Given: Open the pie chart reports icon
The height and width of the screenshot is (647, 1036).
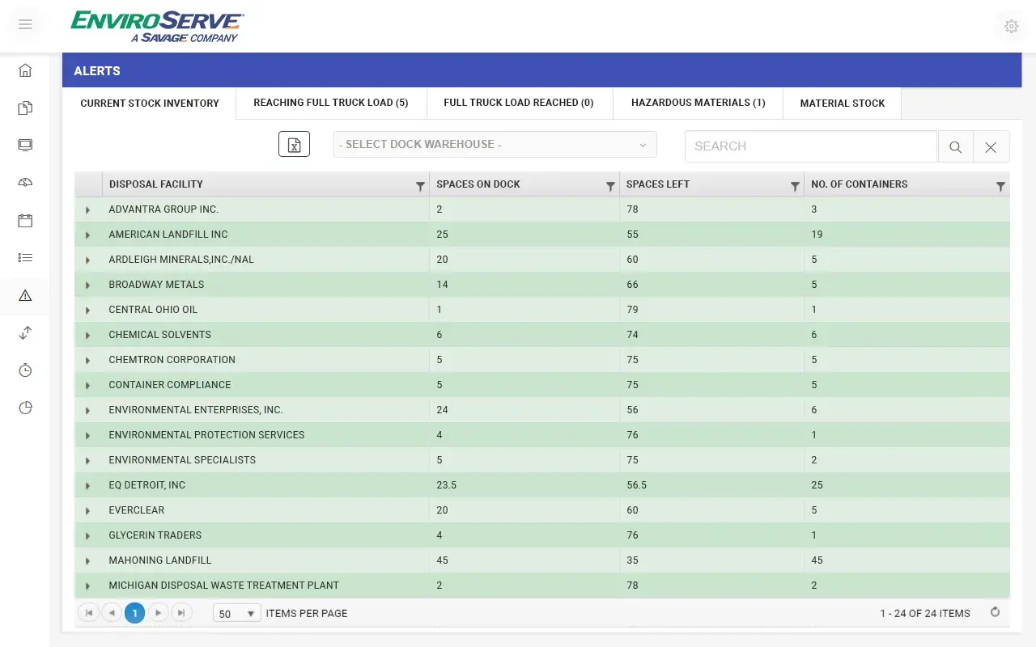Looking at the screenshot, I should [25, 407].
